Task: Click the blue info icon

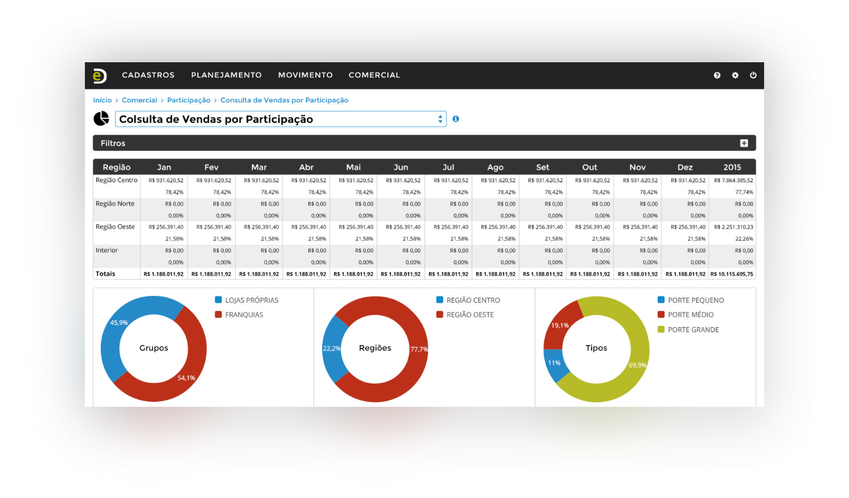Action: pos(456,119)
